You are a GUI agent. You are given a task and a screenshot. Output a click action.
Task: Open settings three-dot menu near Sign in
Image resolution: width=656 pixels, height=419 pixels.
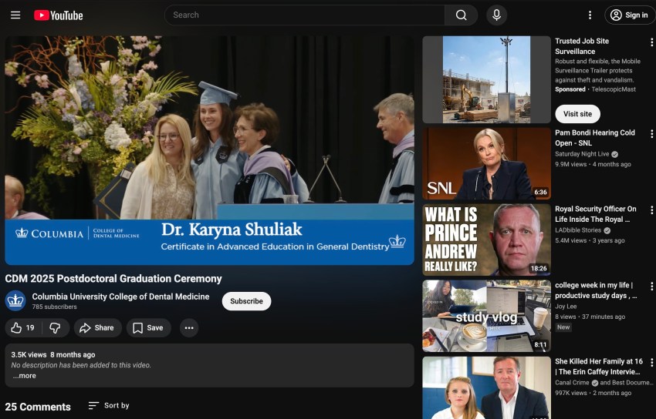[590, 15]
